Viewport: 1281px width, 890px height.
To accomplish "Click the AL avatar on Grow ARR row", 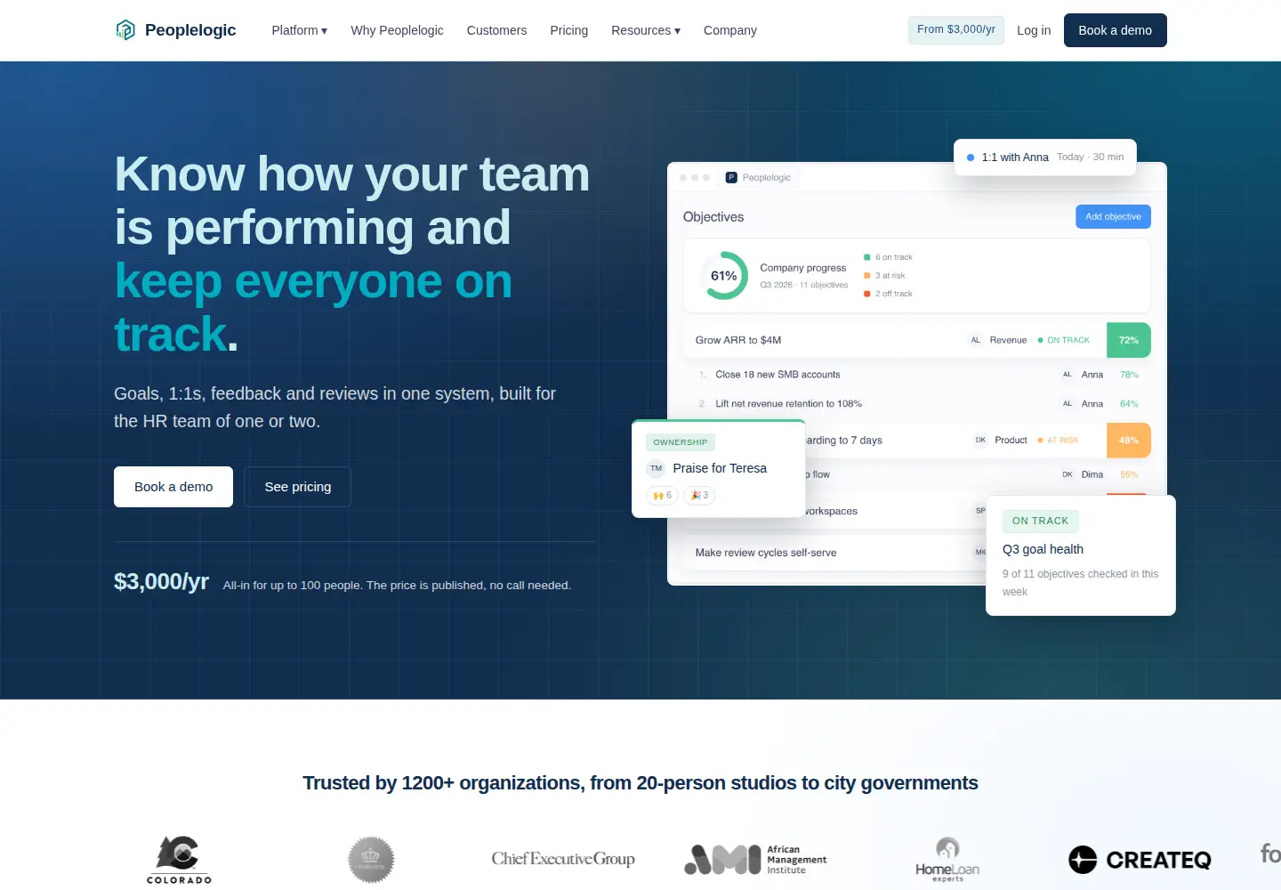I will pyautogui.click(x=975, y=340).
